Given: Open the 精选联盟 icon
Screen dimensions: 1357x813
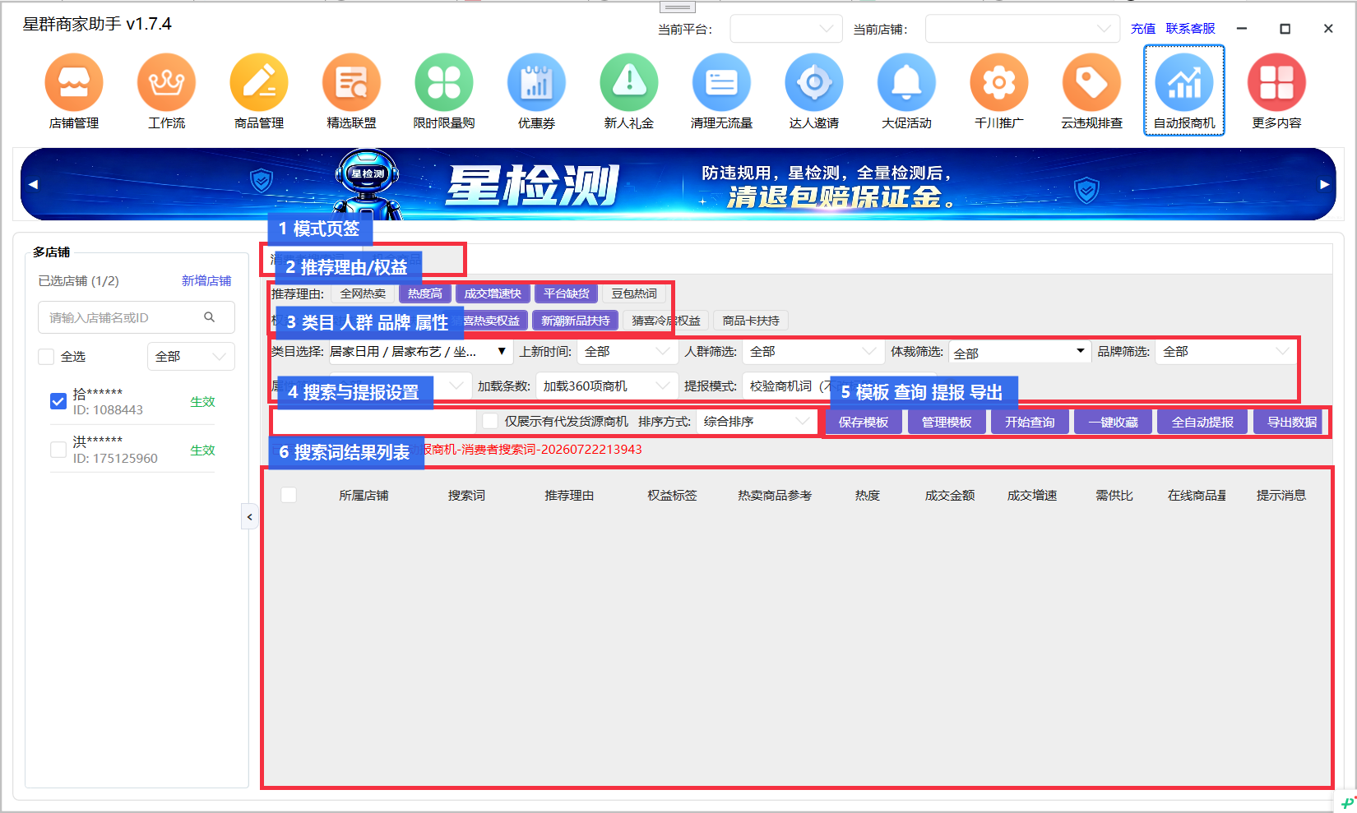Looking at the screenshot, I should 351,82.
